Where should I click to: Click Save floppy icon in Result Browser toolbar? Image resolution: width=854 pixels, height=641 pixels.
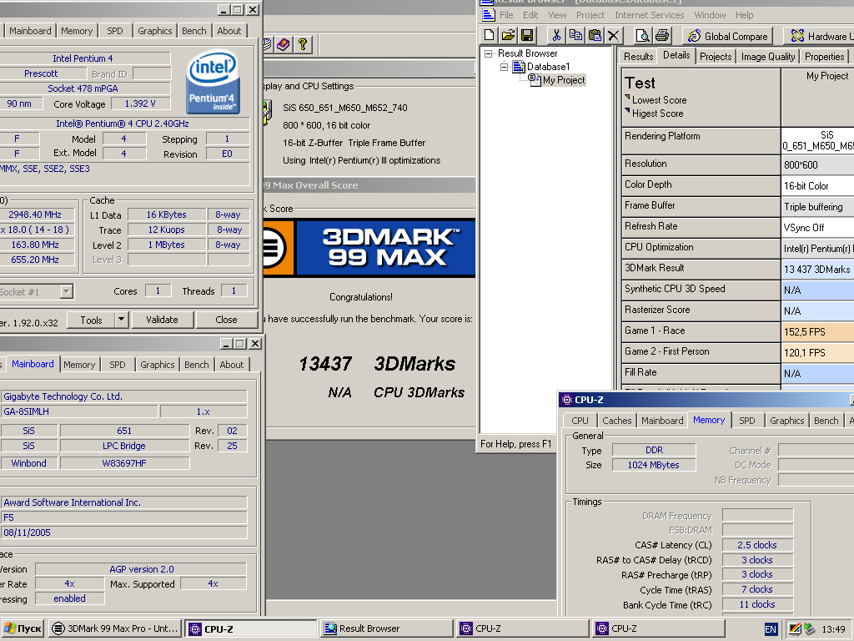coord(527,35)
